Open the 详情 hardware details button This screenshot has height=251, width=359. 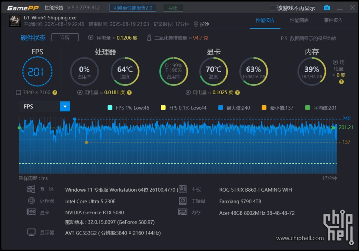click(x=65, y=37)
